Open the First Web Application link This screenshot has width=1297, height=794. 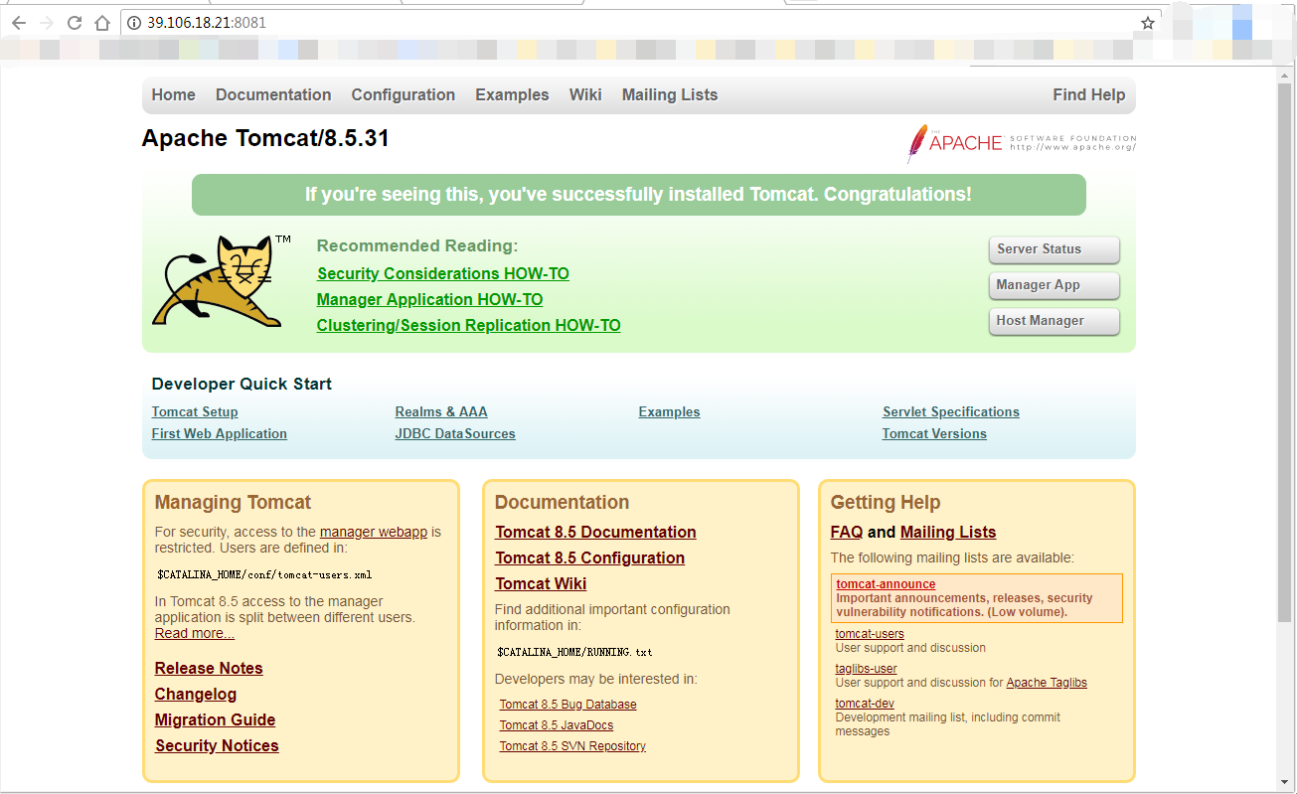[x=220, y=433]
